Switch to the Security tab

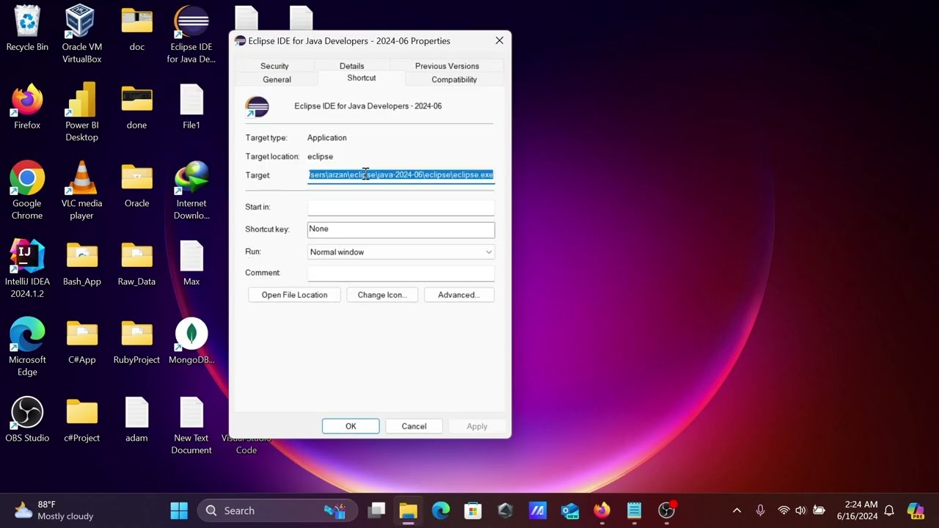coord(274,66)
